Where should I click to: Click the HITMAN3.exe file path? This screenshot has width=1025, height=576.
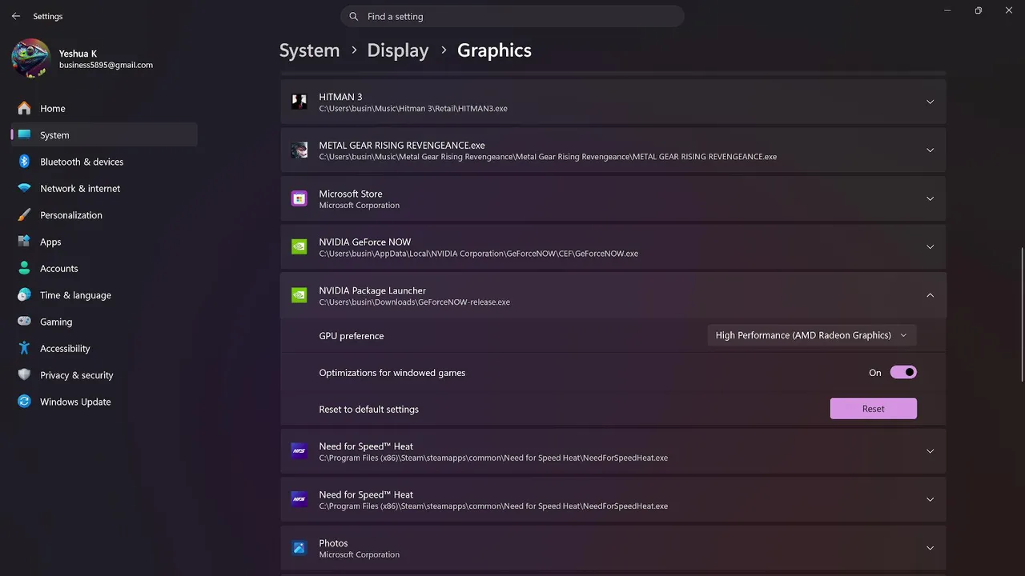(413, 109)
